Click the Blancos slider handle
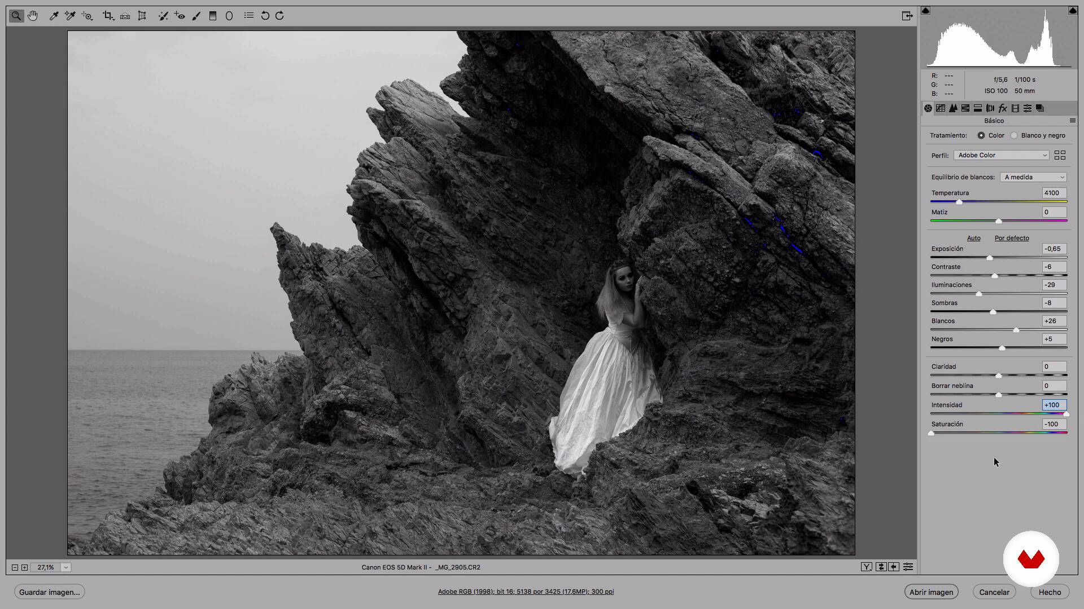The image size is (1084, 609). [1016, 330]
